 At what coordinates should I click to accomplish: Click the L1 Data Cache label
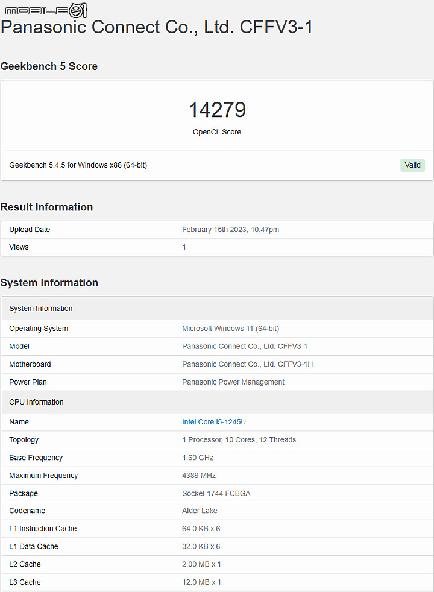click(34, 546)
